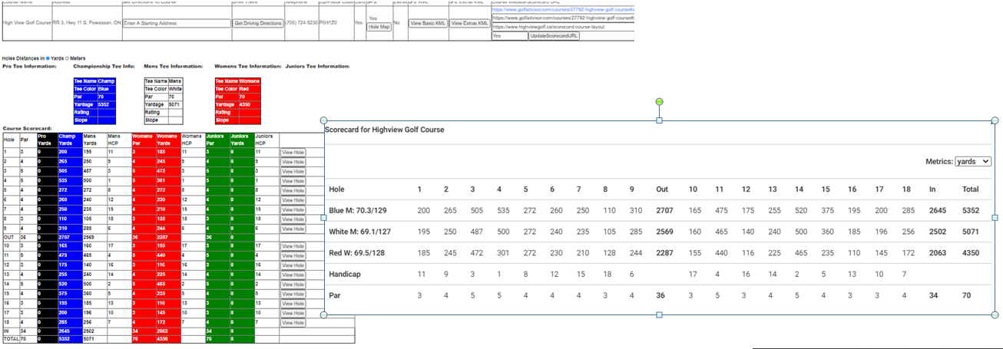1003x349 pixels.
Task: Click View Hole for hole 12
Action: [x=293, y=265]
